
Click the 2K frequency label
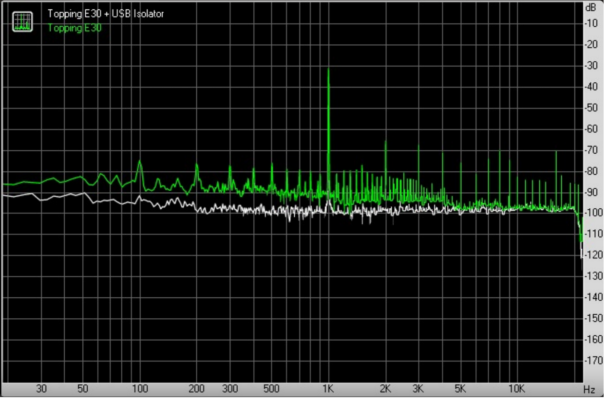click(x=385, y=389)
